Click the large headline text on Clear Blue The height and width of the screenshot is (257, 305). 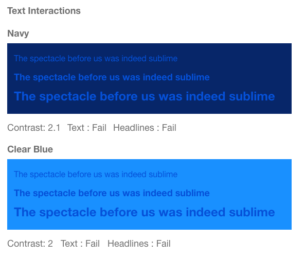point(145,212)
